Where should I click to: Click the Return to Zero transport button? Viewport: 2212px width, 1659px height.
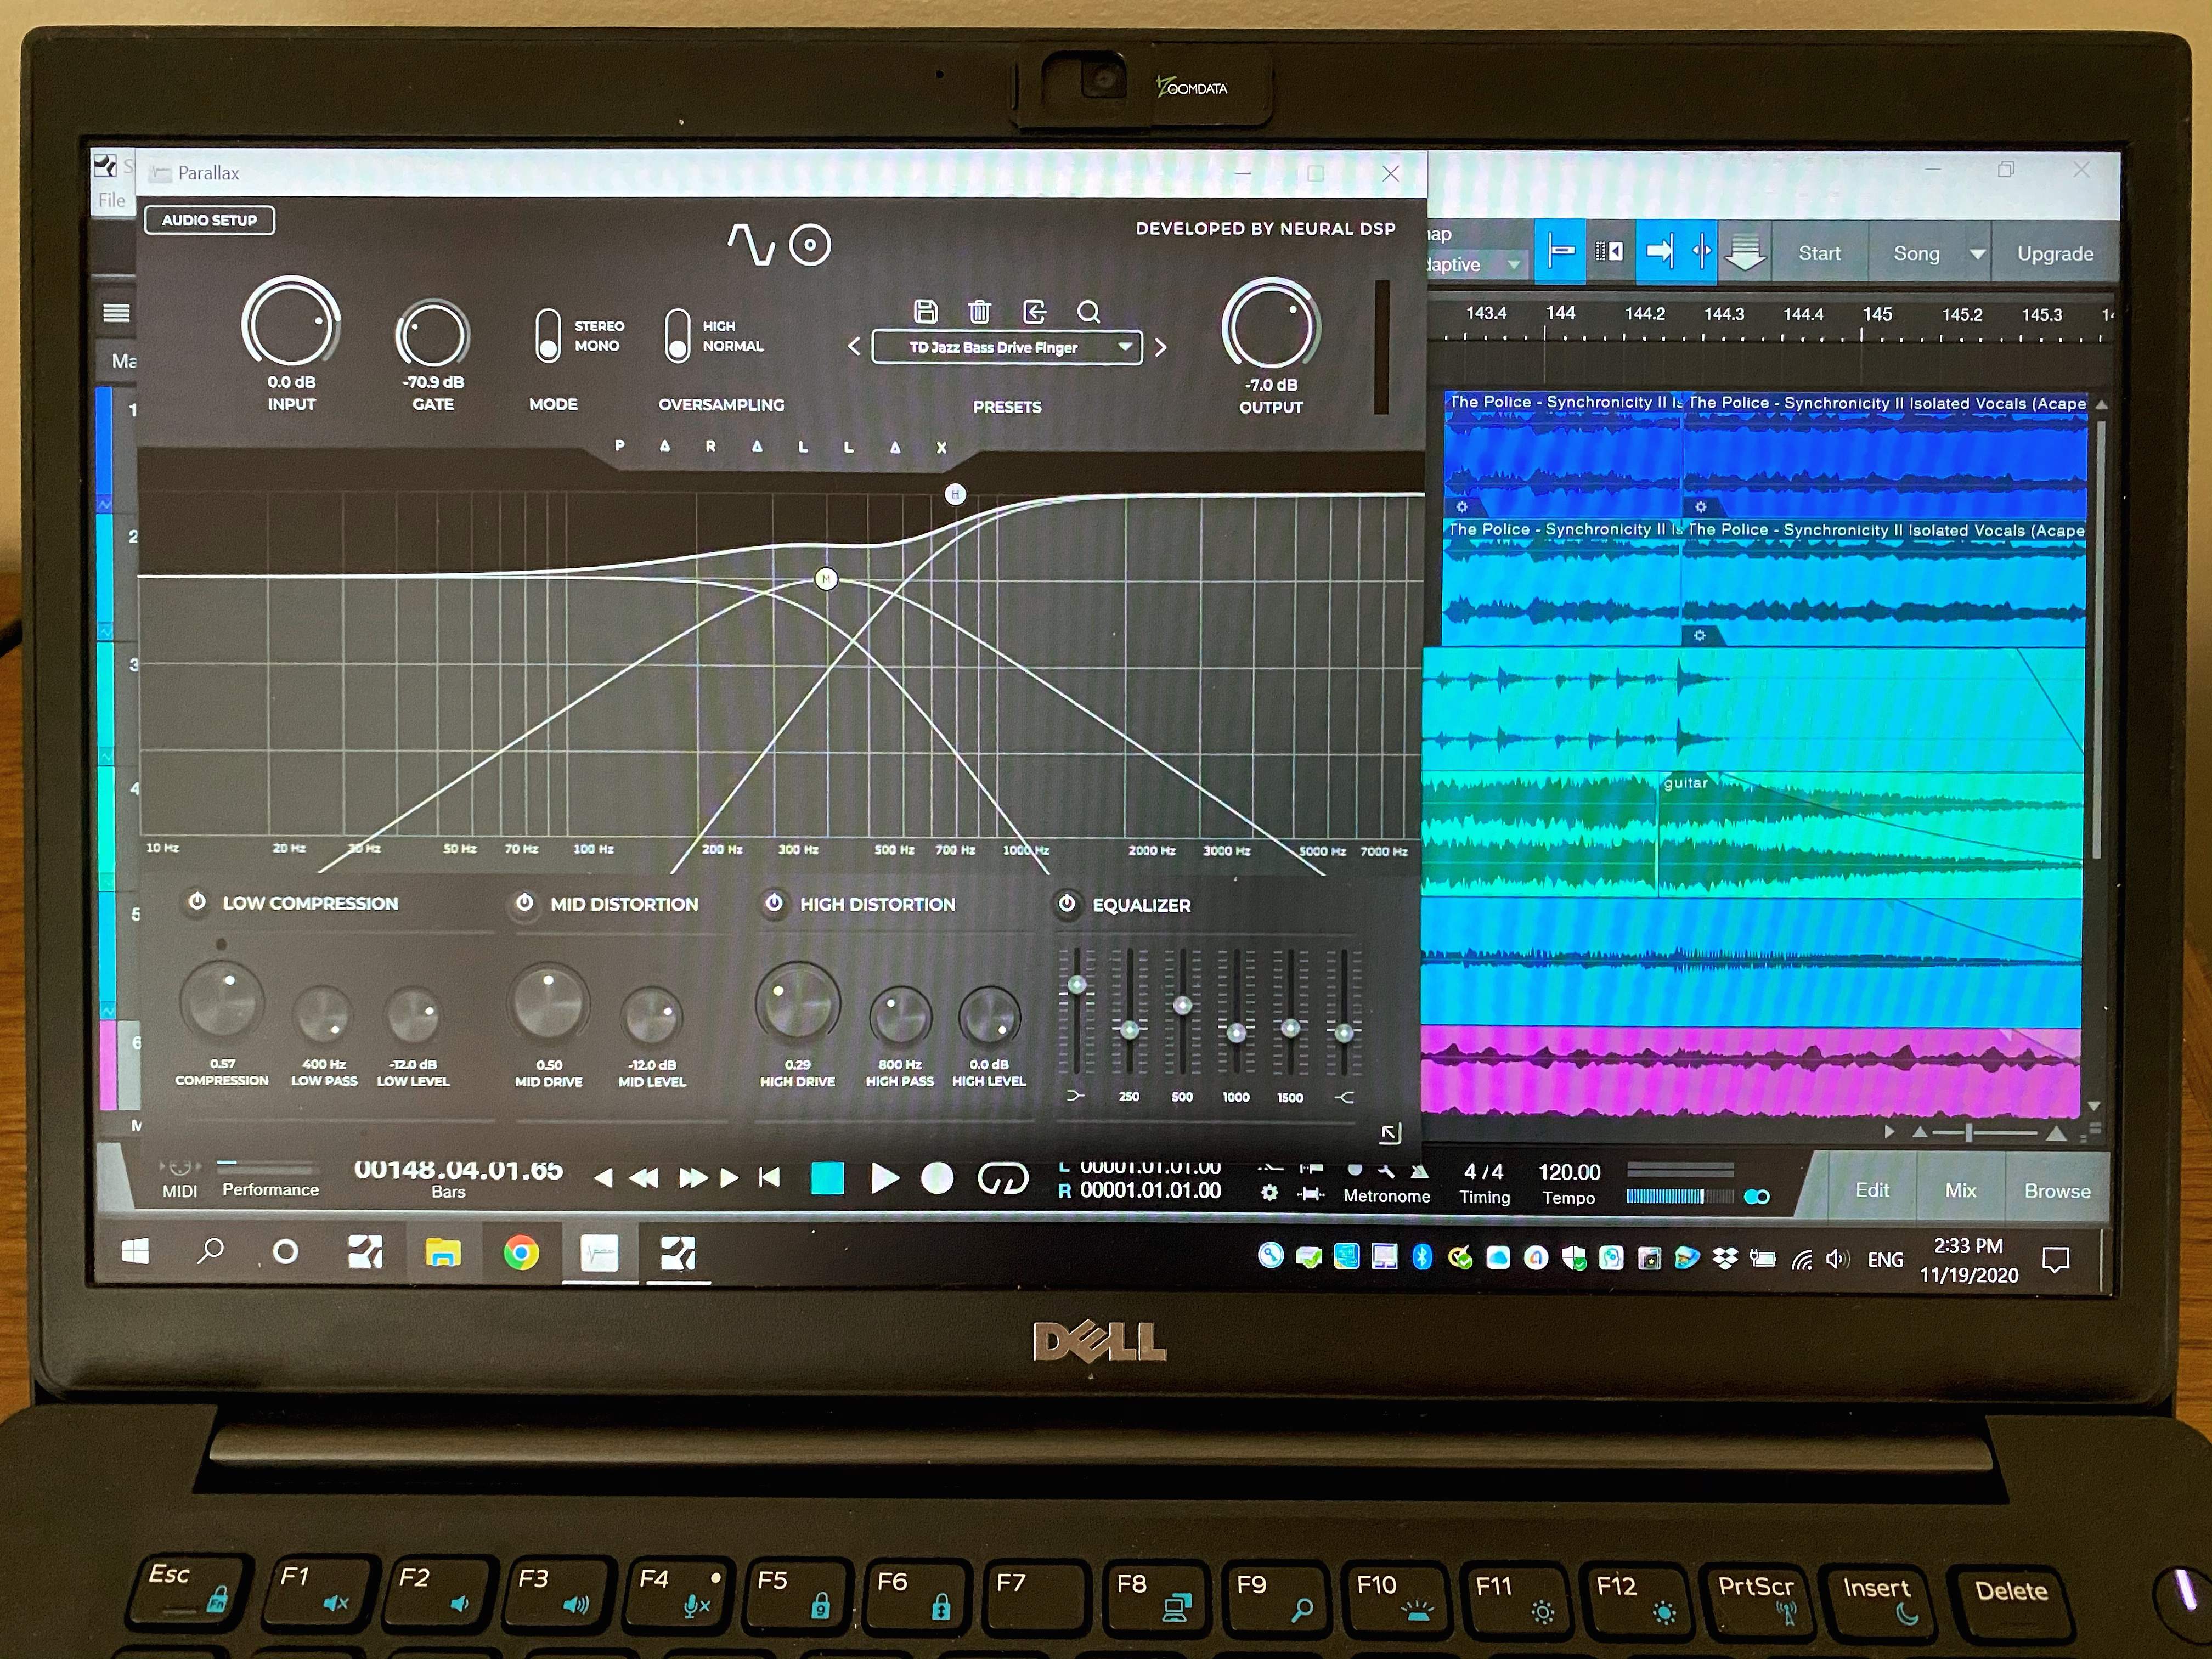769,1178
